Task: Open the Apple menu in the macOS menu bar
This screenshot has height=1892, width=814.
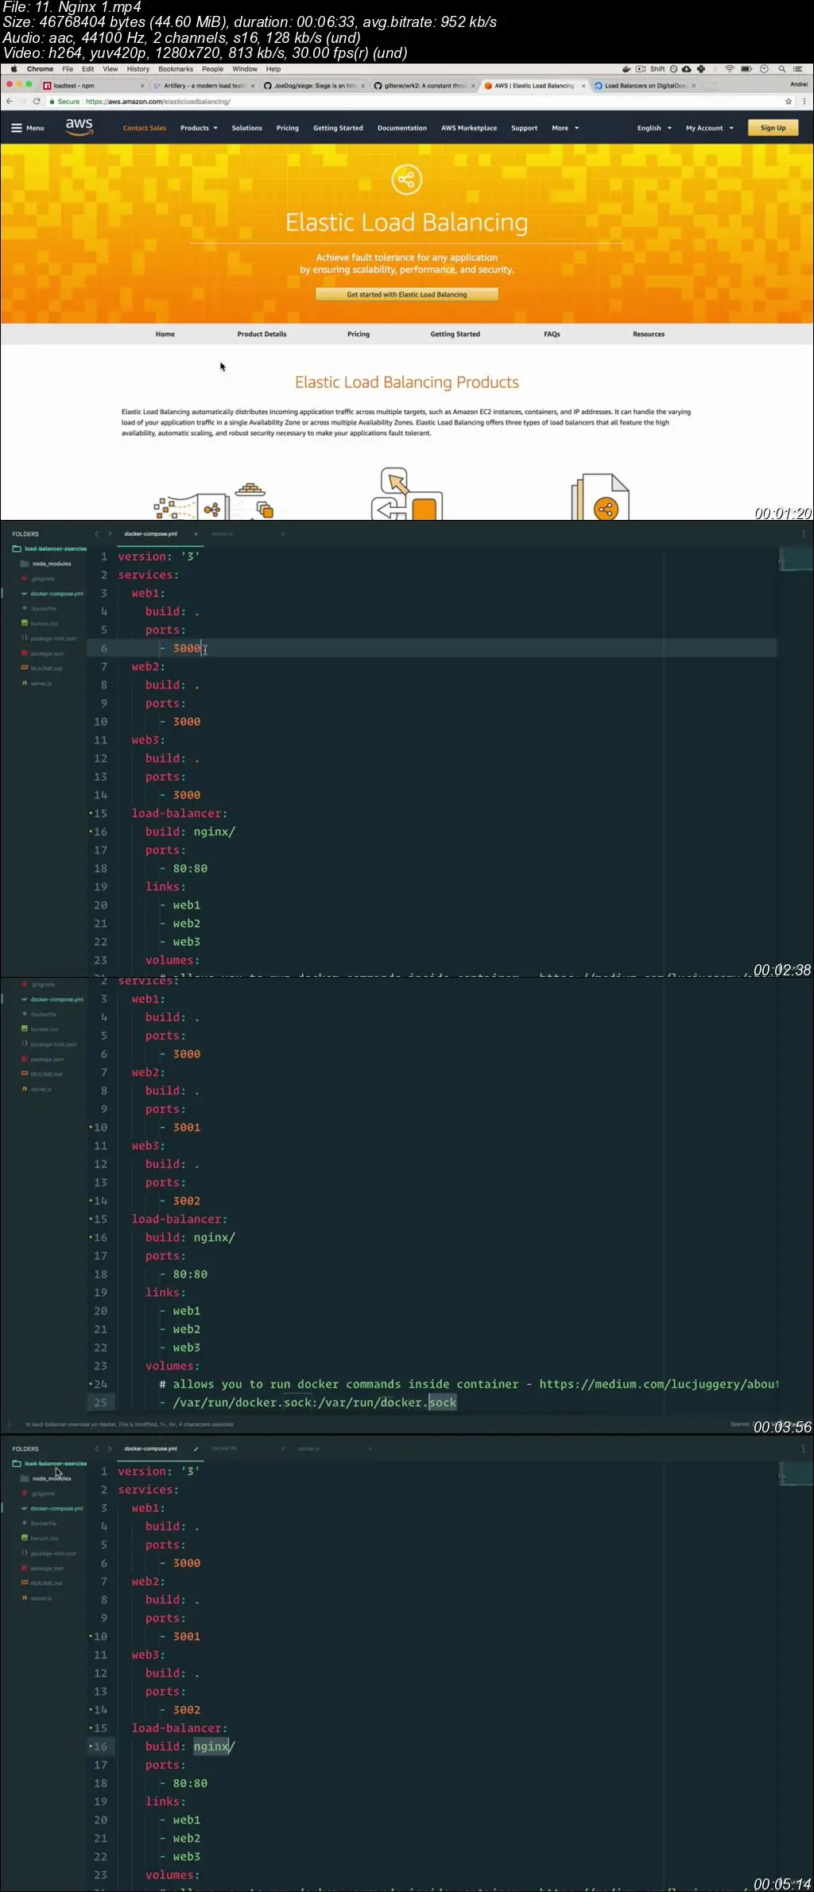Action: tap(13, 69)
